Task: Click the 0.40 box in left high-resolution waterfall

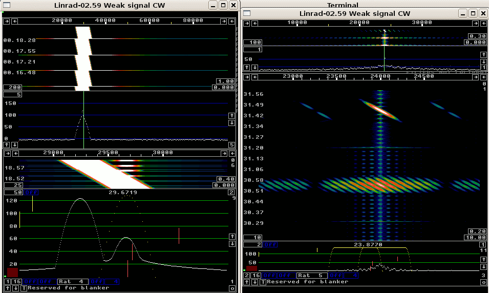Action: [226, 179]
